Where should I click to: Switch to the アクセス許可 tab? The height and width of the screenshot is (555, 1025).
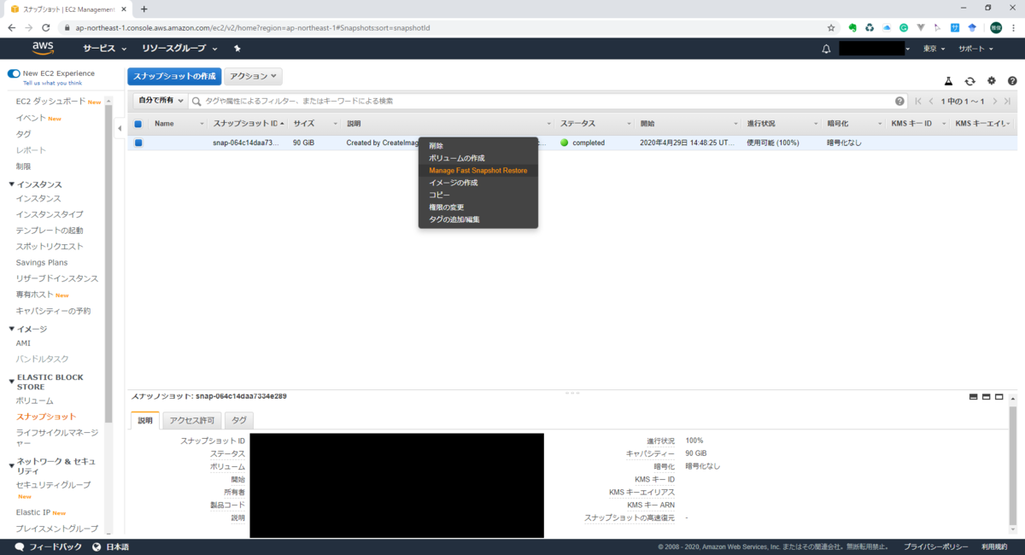click(x=192, y=420)
